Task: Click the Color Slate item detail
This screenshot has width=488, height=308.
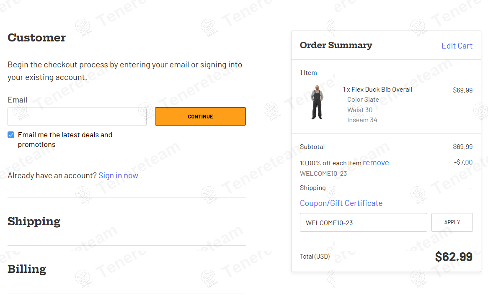Action: (x=363, y=100)
